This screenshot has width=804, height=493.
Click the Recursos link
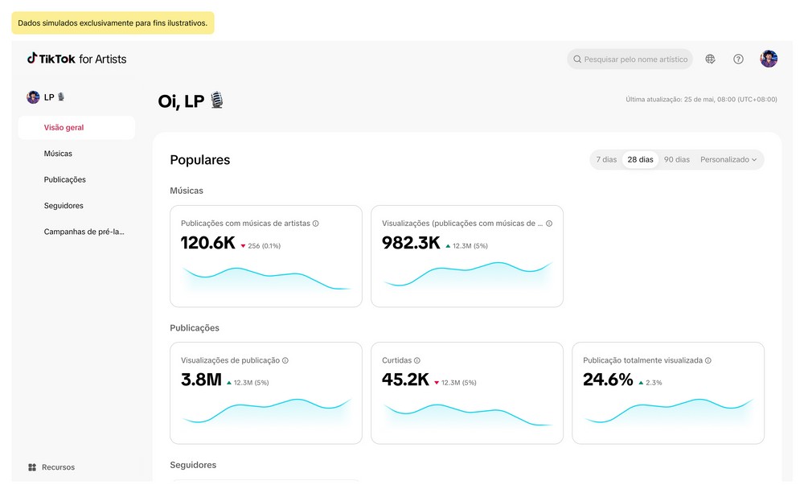(58, 467)
